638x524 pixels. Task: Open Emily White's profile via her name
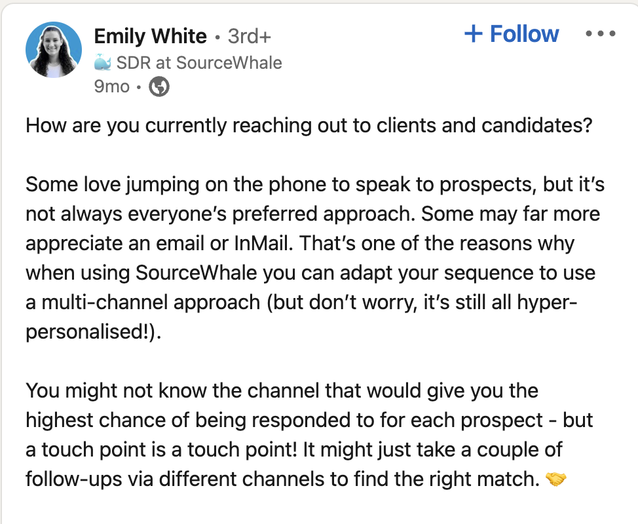pyautogui.click(x=150, y=36)
